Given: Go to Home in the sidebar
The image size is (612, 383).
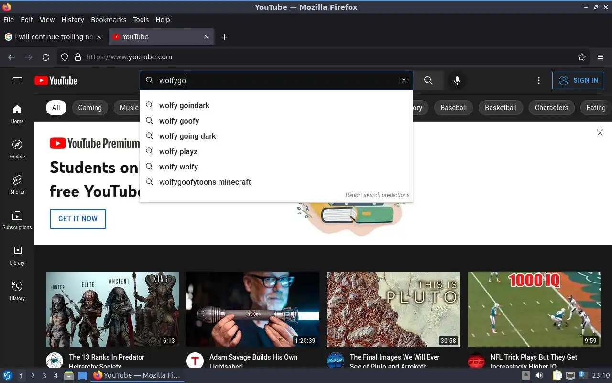Looking at the screenshot, I should [x=17, y=114].
